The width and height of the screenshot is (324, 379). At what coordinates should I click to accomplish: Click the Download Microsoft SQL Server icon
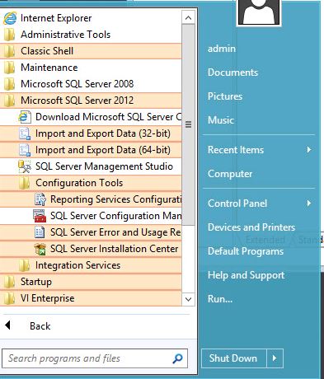(x=25, y=117)
